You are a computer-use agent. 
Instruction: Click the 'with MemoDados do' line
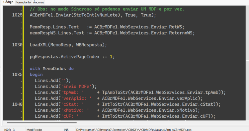(51, 69)
